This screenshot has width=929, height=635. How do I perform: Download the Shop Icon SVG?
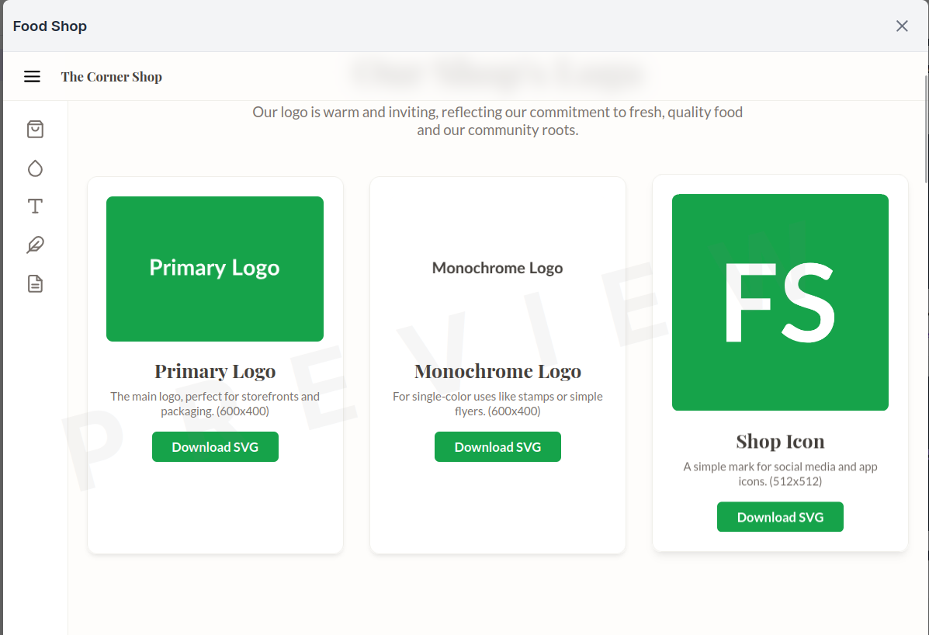coord(780,517)
